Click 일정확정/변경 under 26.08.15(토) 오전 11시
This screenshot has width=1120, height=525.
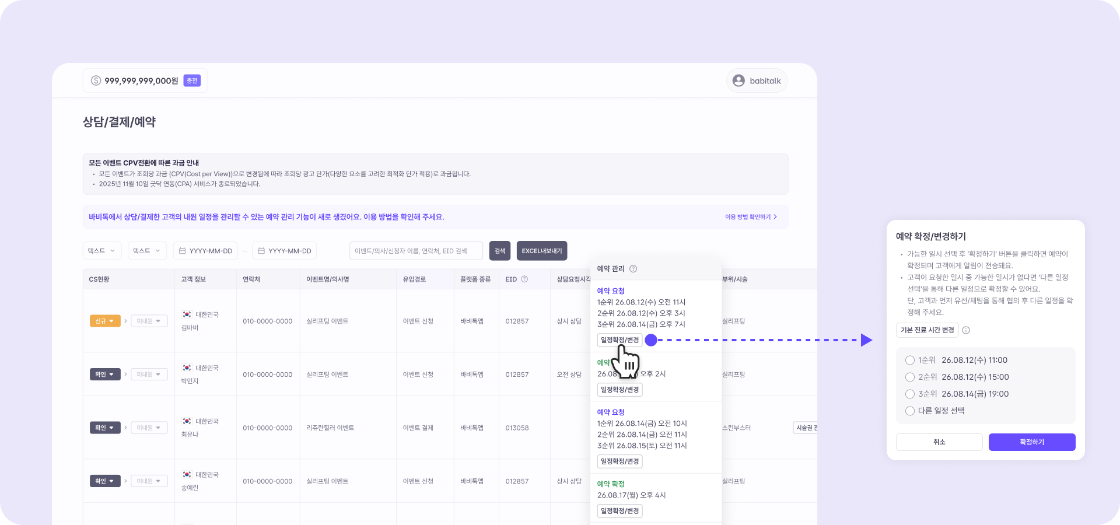tap(620, 461)
